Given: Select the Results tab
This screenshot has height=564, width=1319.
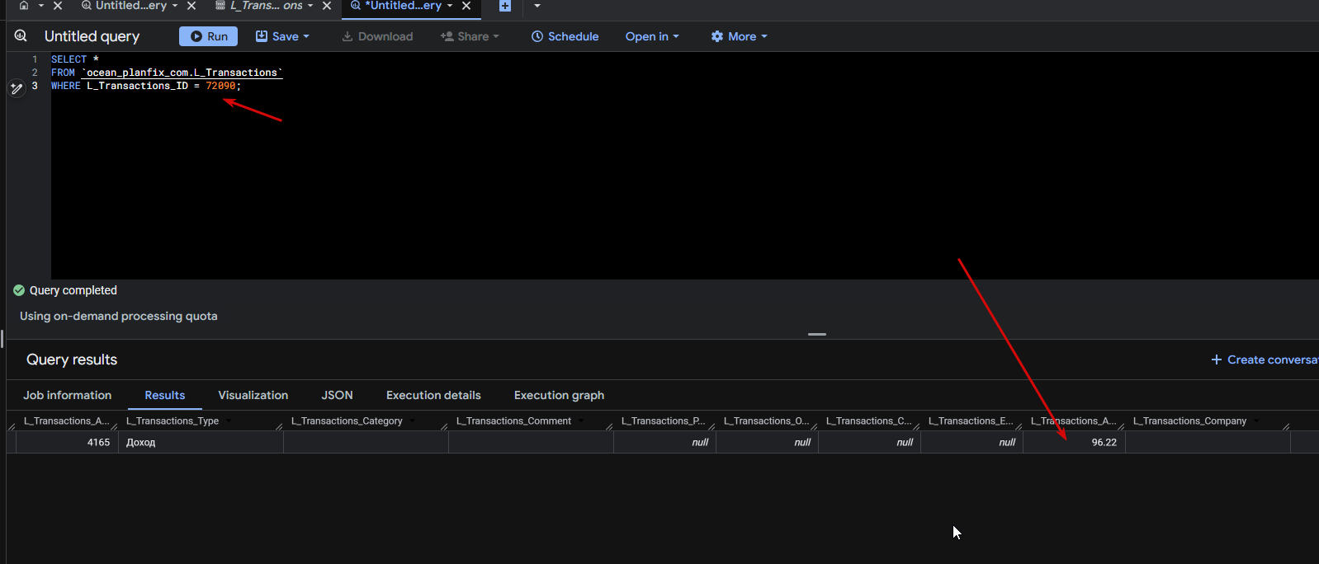Looking at the screenshot, I should coord(165,395).
